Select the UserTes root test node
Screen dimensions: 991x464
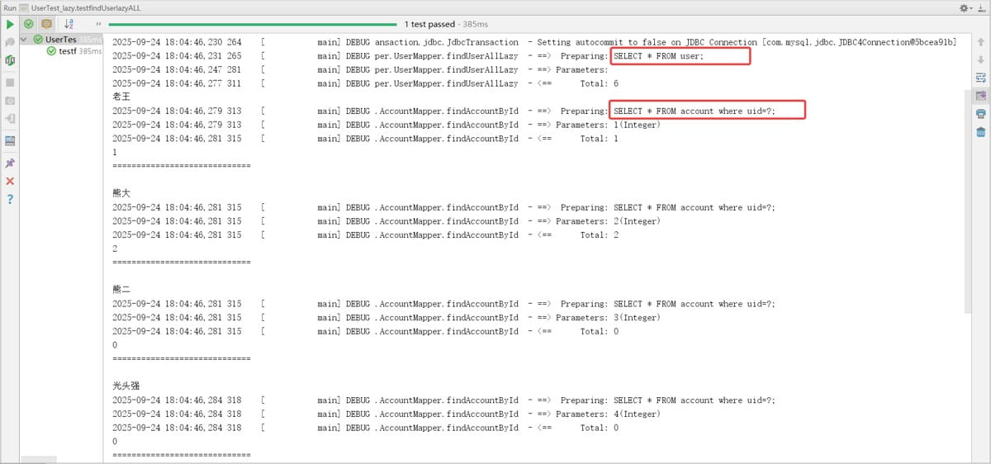pyautogui.click(x=62, y=39)
